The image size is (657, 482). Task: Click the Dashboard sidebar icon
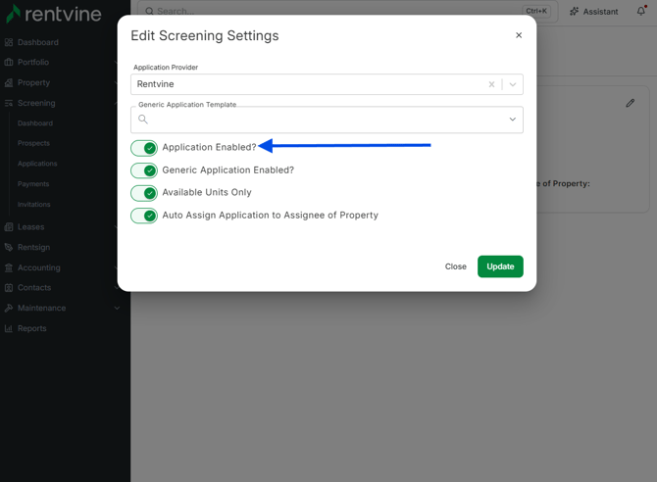(x=9, y=42)
